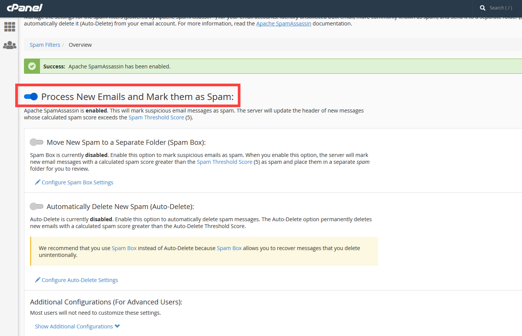
Task: Open Configure Spam Box Settings link
Action: coord(78,182)
